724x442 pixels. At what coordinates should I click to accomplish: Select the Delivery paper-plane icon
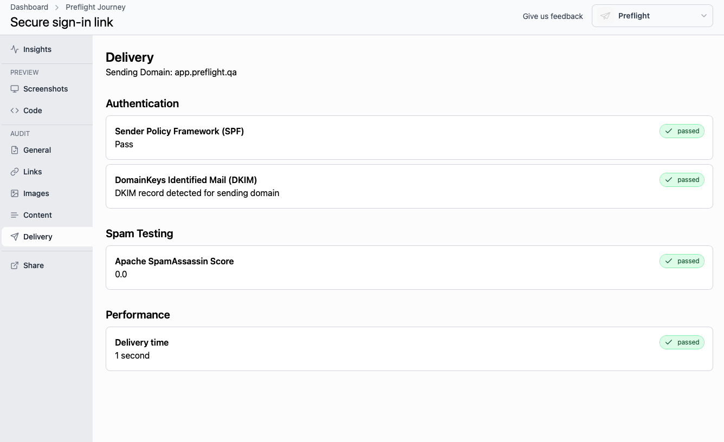(x=14, y=236)
